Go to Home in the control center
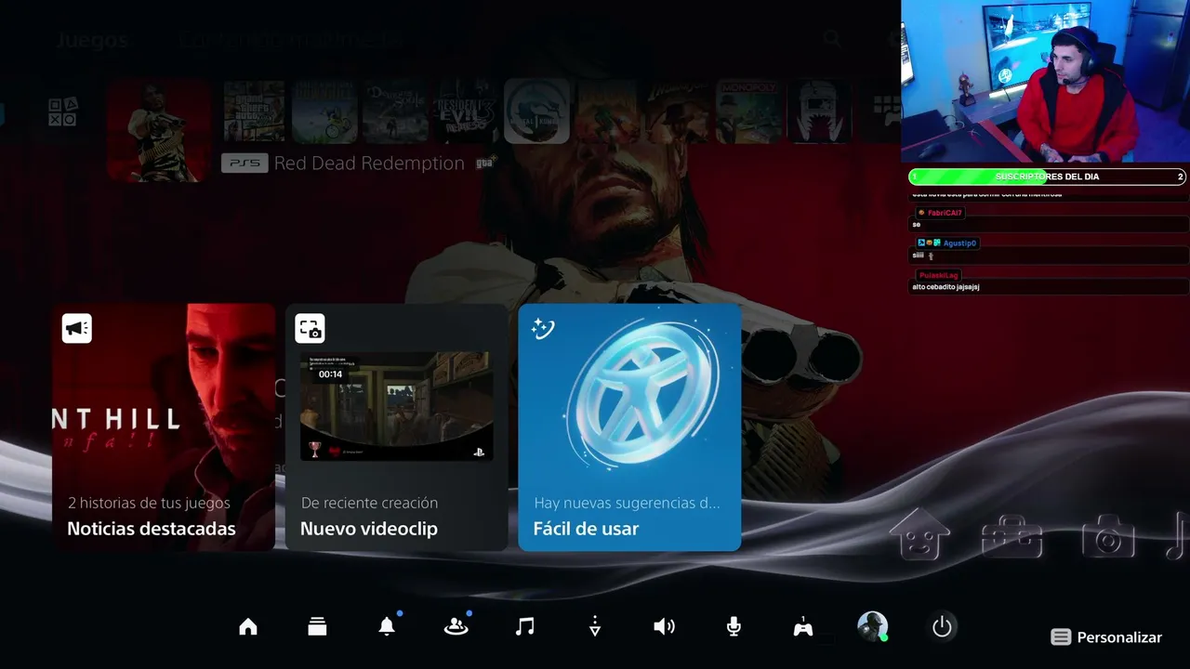 click(248, 627)
